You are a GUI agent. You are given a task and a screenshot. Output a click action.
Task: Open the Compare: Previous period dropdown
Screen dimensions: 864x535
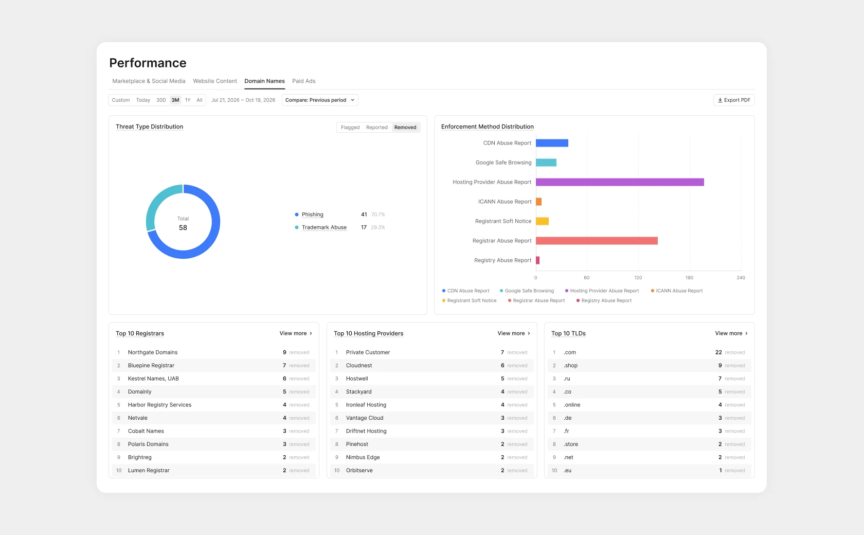[x=320, y=100]
